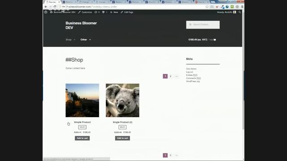The height and width of the screenshot is (161, 287).
Task: Click the ##Shop page heading
Action: click(x=74, y=60)
